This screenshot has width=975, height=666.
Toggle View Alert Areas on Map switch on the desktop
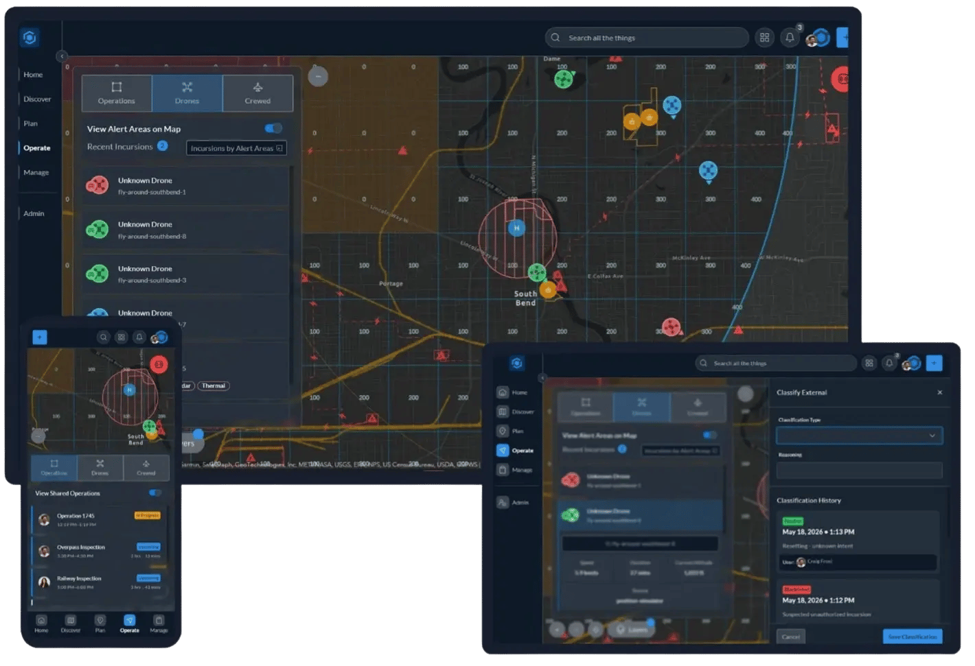[x=273, y=128]
